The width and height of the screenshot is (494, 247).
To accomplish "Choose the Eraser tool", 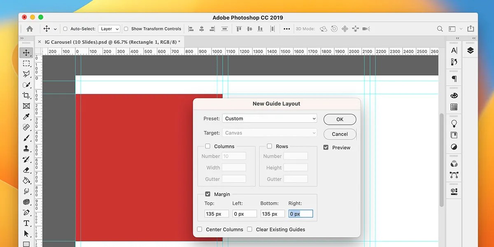I will 26,170.
